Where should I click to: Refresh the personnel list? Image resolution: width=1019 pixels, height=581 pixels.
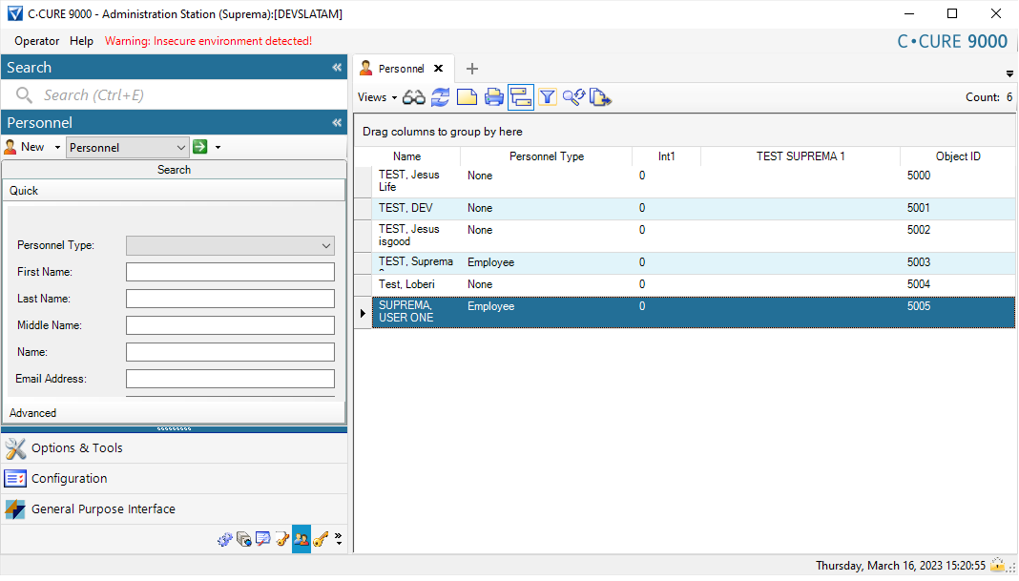[x=440, y=97]
